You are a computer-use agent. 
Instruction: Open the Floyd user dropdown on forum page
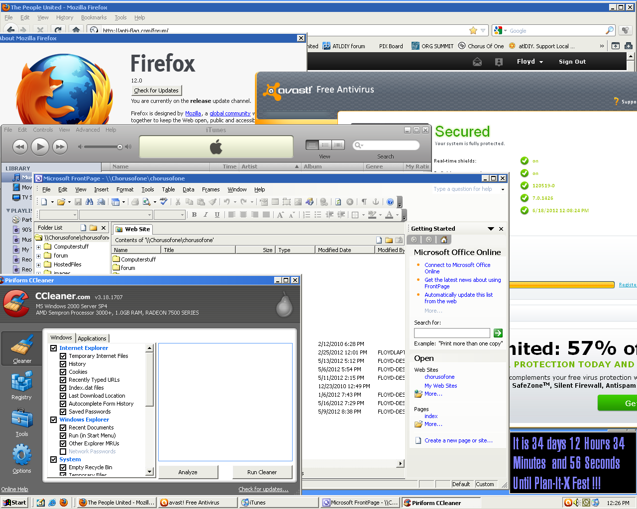pos(530,62)
